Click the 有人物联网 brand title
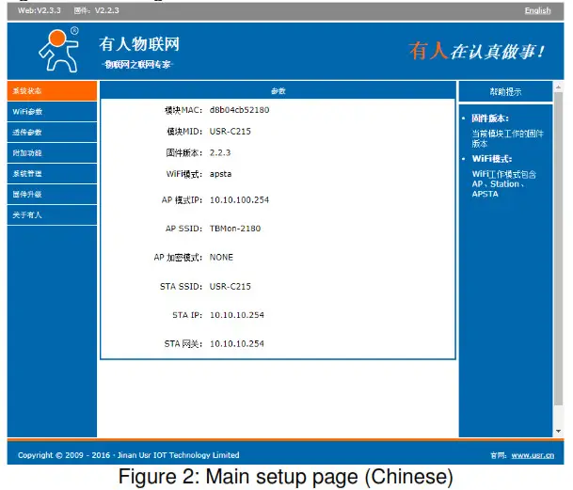 pyautogui.click(x=139, y=44)
